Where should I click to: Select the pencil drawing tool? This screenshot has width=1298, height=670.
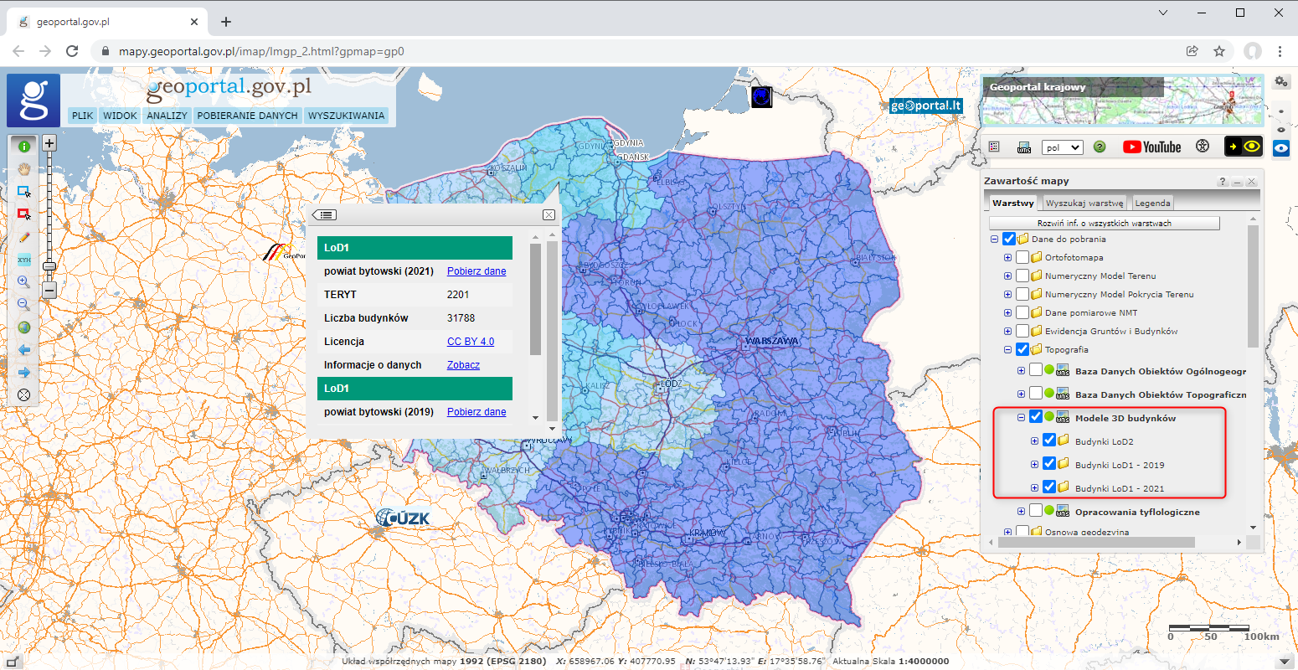coord(23,238)
